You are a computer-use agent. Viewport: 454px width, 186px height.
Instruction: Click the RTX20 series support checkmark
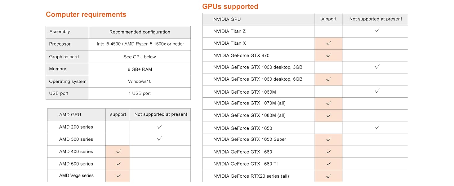[x=328, y=176]
